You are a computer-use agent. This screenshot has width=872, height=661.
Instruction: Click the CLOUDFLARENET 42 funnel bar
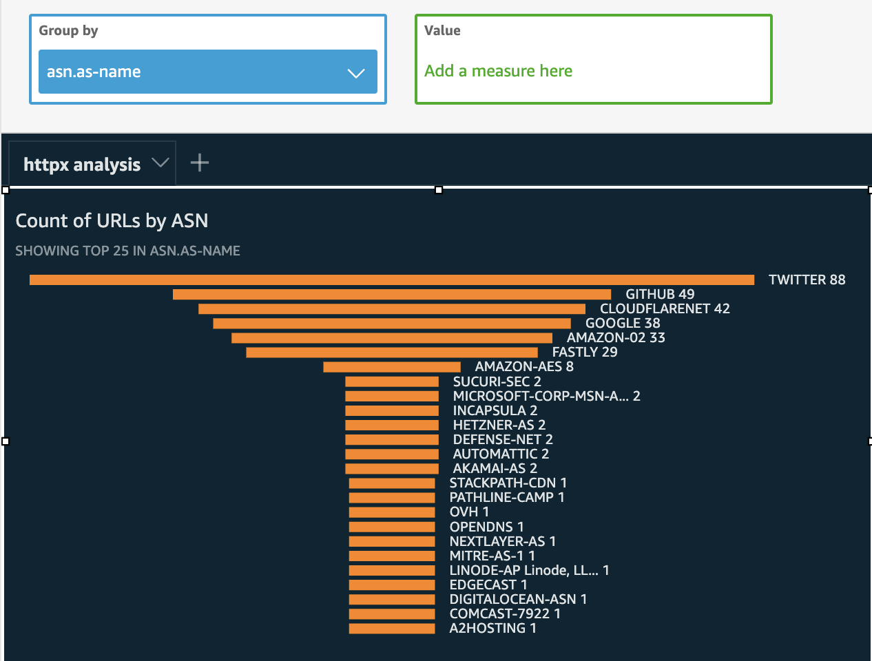click(392, 308)
